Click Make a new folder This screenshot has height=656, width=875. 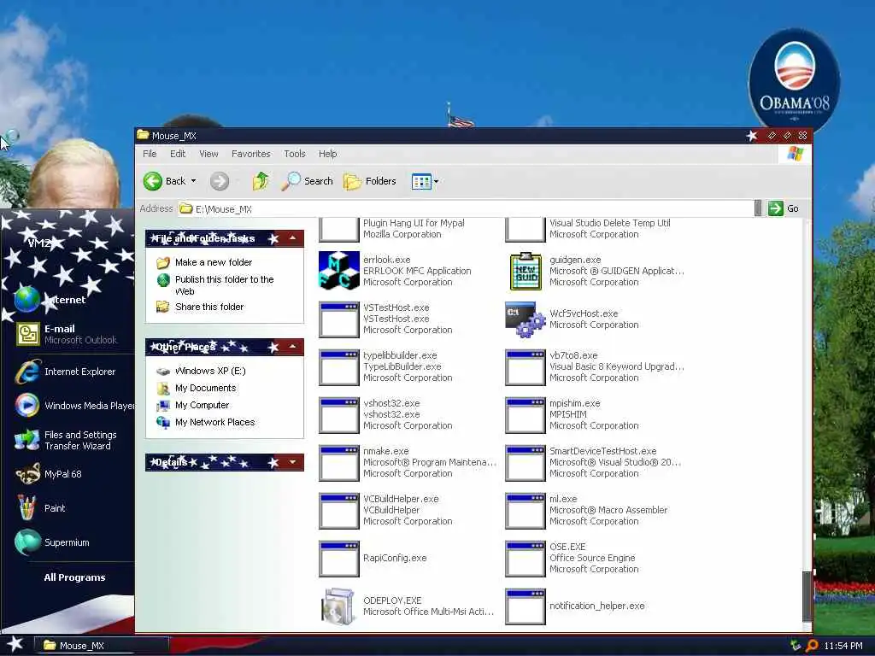click(214, 262)
